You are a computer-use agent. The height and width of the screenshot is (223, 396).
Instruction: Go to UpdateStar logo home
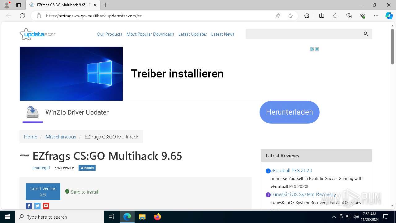pos(37,34)
